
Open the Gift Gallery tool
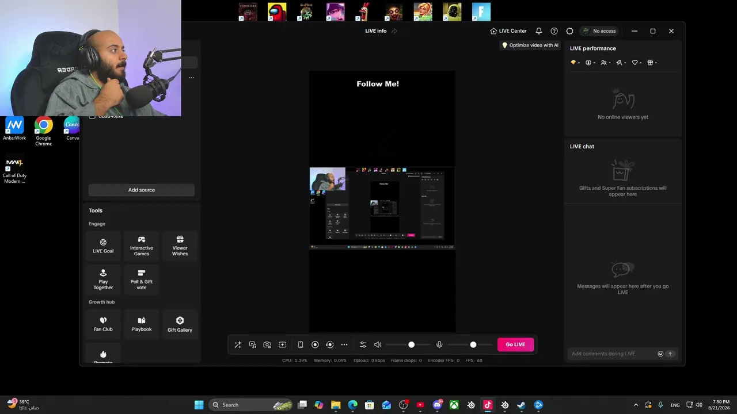coord(180,324)
